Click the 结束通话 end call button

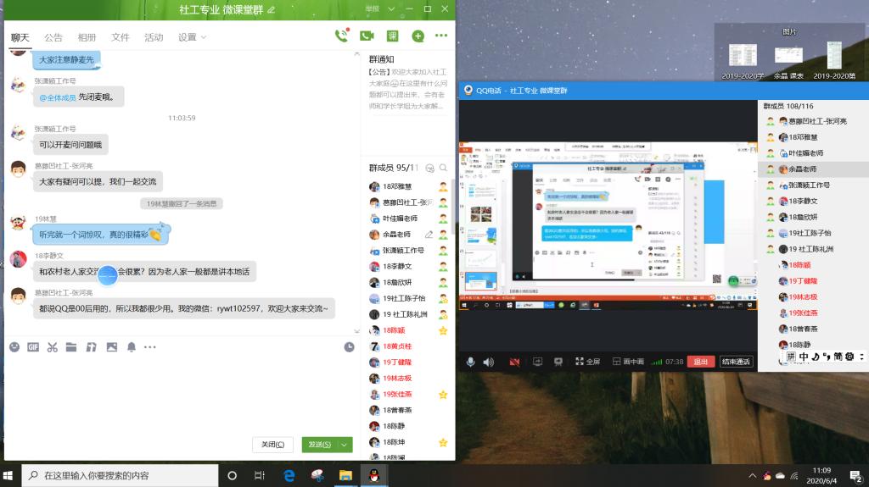[x=736, y=362]
